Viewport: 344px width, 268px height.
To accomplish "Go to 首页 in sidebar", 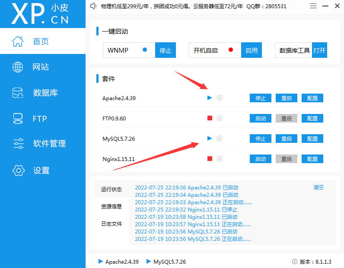I will click(x=43, y=41).
